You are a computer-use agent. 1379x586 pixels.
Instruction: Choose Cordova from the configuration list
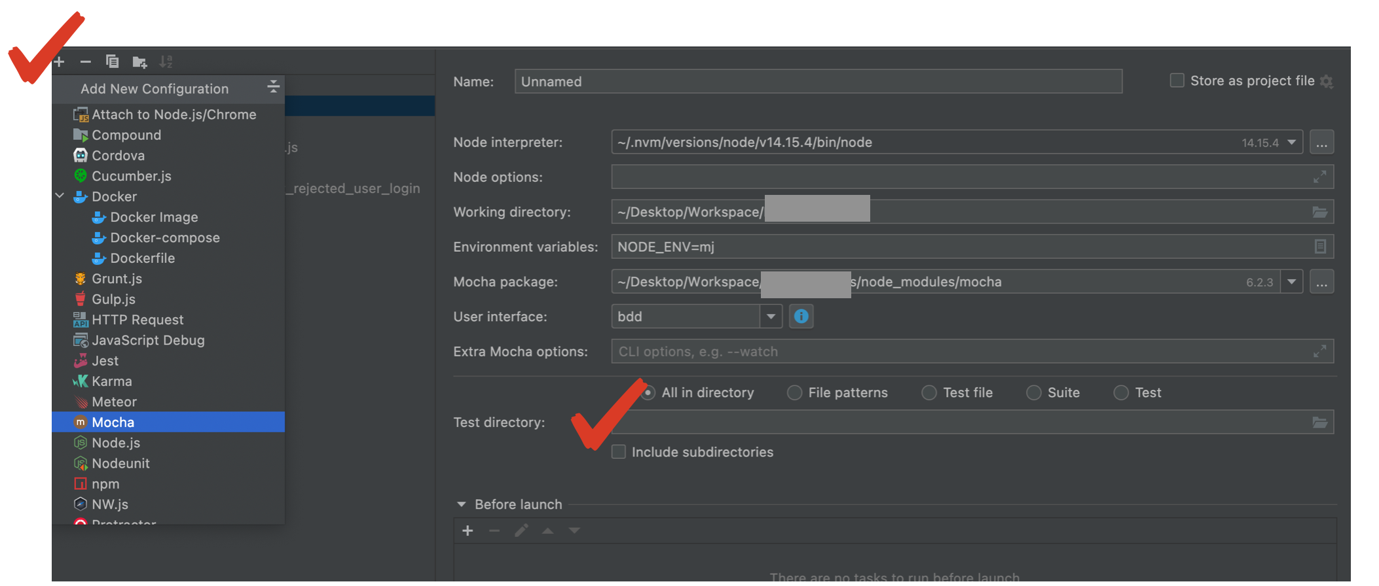[x=168, y=156]
